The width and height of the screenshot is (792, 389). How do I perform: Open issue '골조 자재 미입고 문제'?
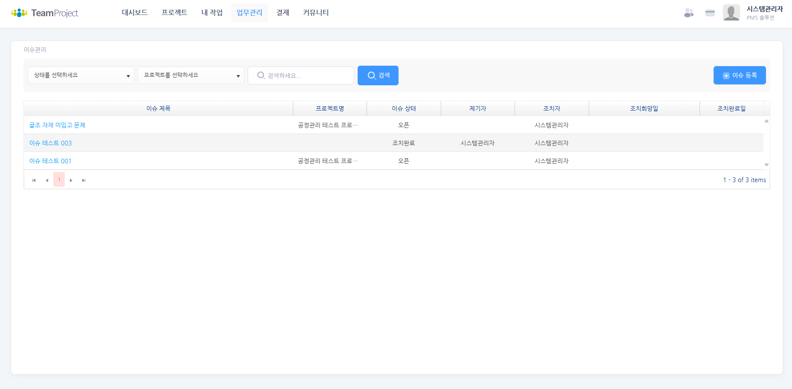tap(57, 125)
